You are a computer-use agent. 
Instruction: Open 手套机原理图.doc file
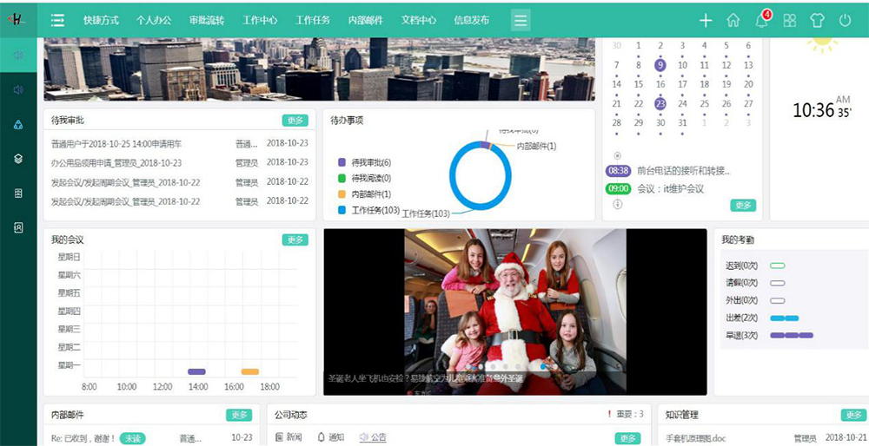pyautogui.click(x=695, y=438)
